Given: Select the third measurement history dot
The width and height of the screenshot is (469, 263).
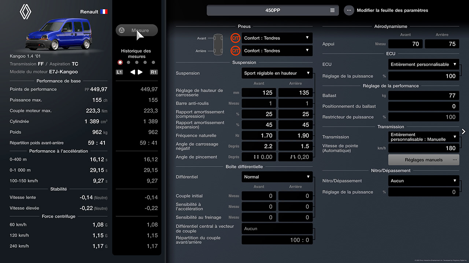Looking at the screenshot, I should point(137,62).
